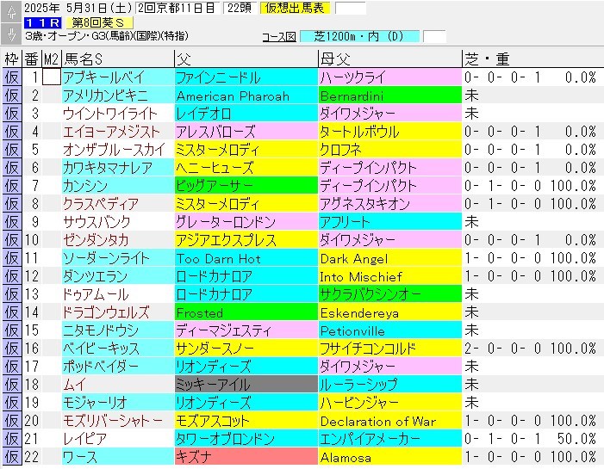This screenshot has height=469, width=604.
Task: Sort by the 枠 column header
Action: click(x=11, y=59)
